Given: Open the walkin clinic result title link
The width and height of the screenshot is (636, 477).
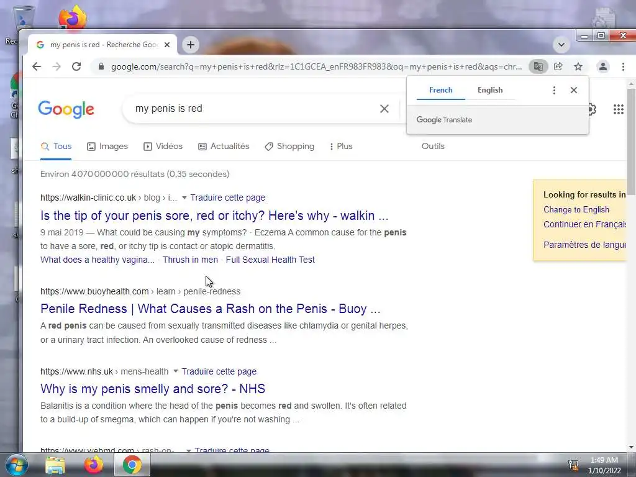Looking at the screenshot, I should pyautogui.click(x=214, y=216).
